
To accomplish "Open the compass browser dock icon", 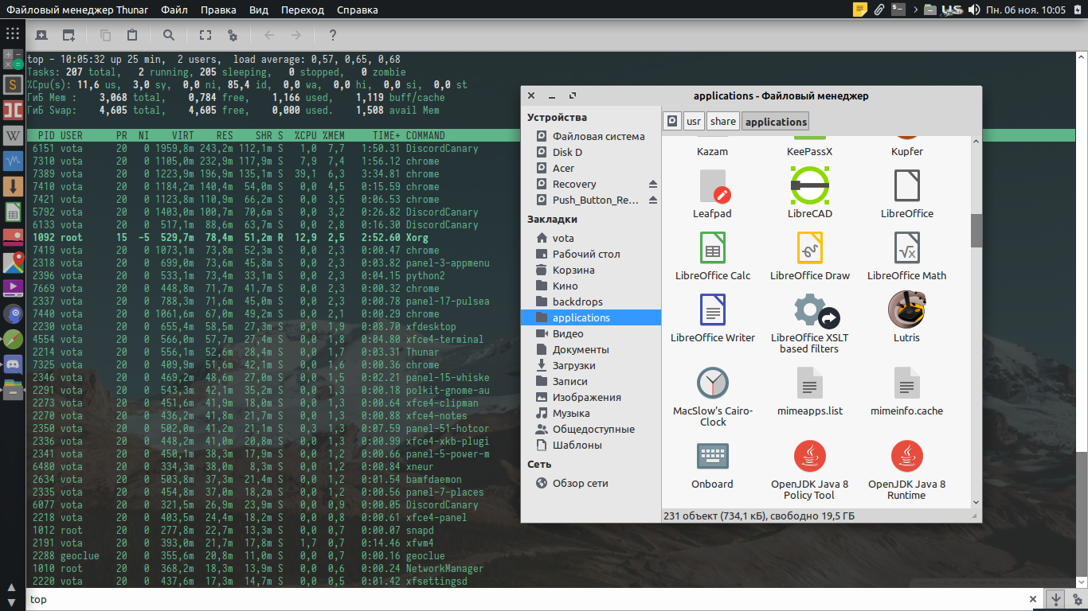I will coord(13,339).
